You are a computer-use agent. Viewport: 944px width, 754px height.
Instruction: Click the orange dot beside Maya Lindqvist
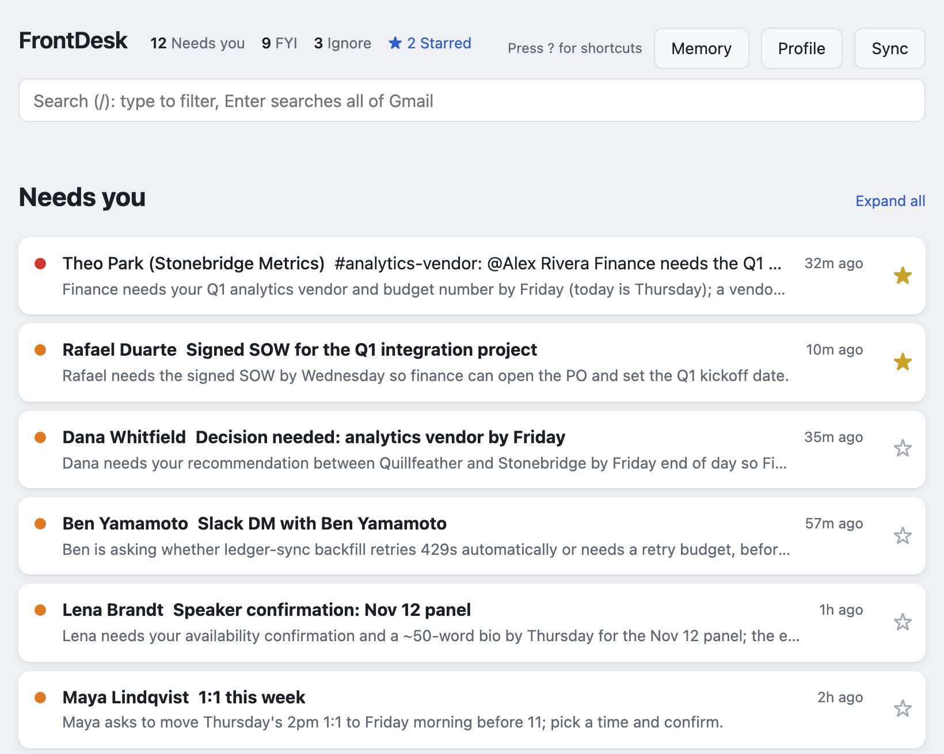[x=40, y=698]
